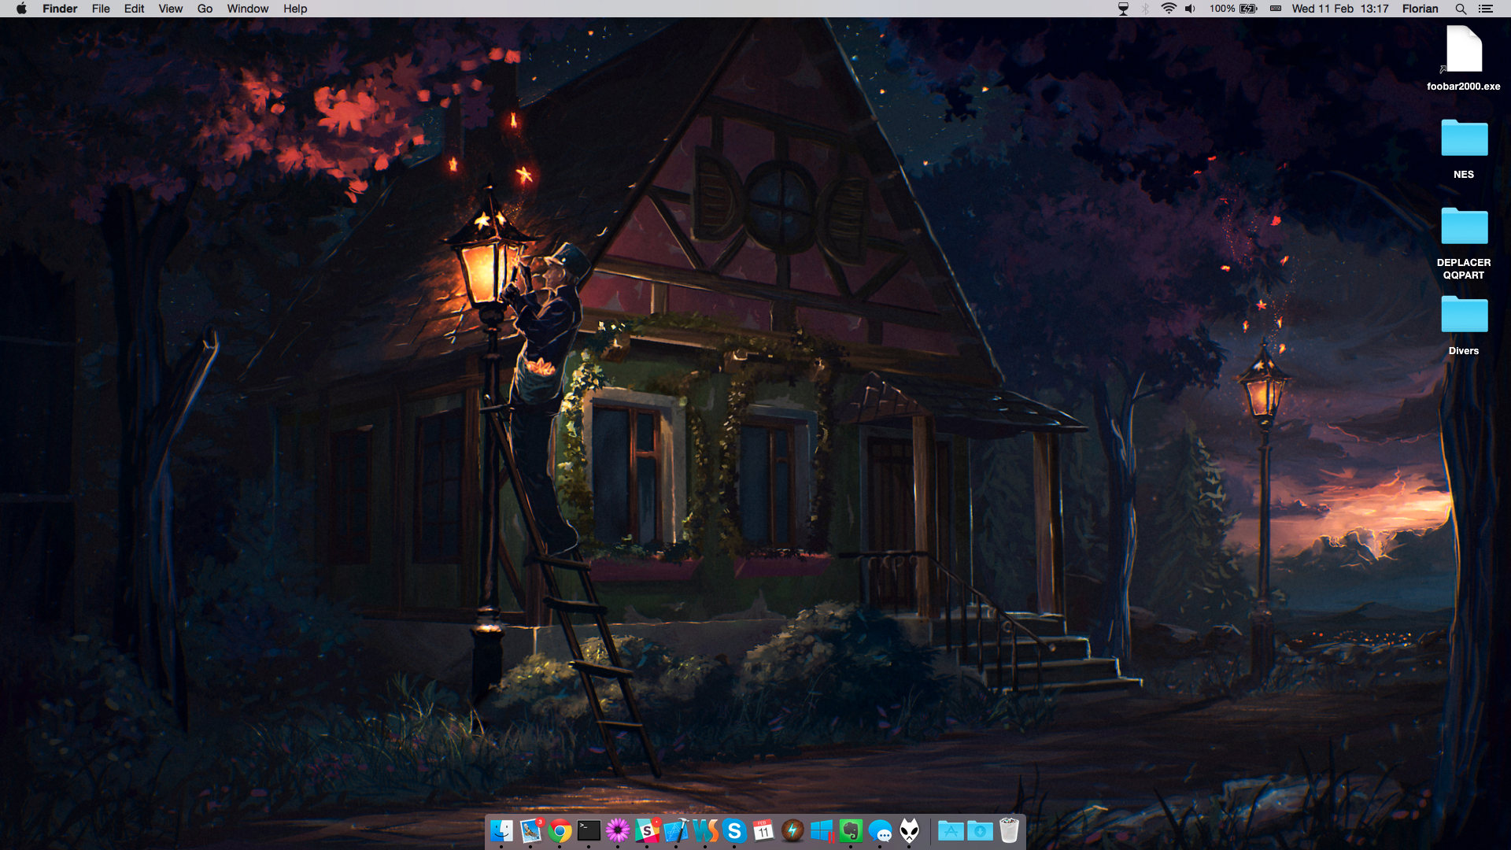Open the volume control in menu bar
Screen dimensions: 1511x850
tap(1190, 9)
